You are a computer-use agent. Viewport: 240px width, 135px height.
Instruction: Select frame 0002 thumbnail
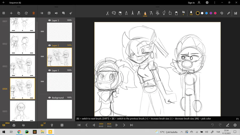tap(22, 44)
